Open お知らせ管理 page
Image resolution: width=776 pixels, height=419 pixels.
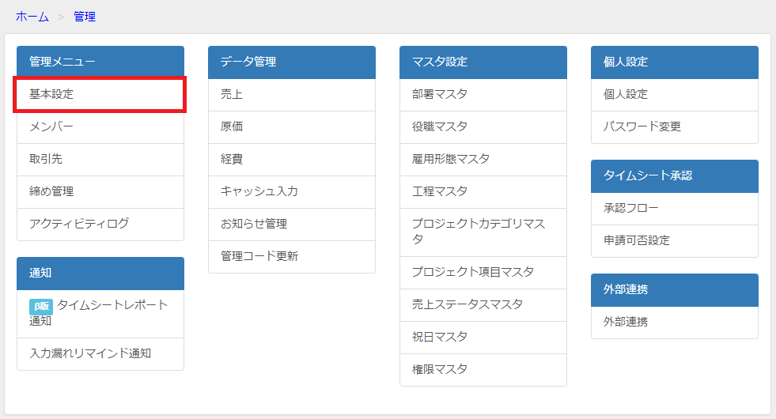292,224
